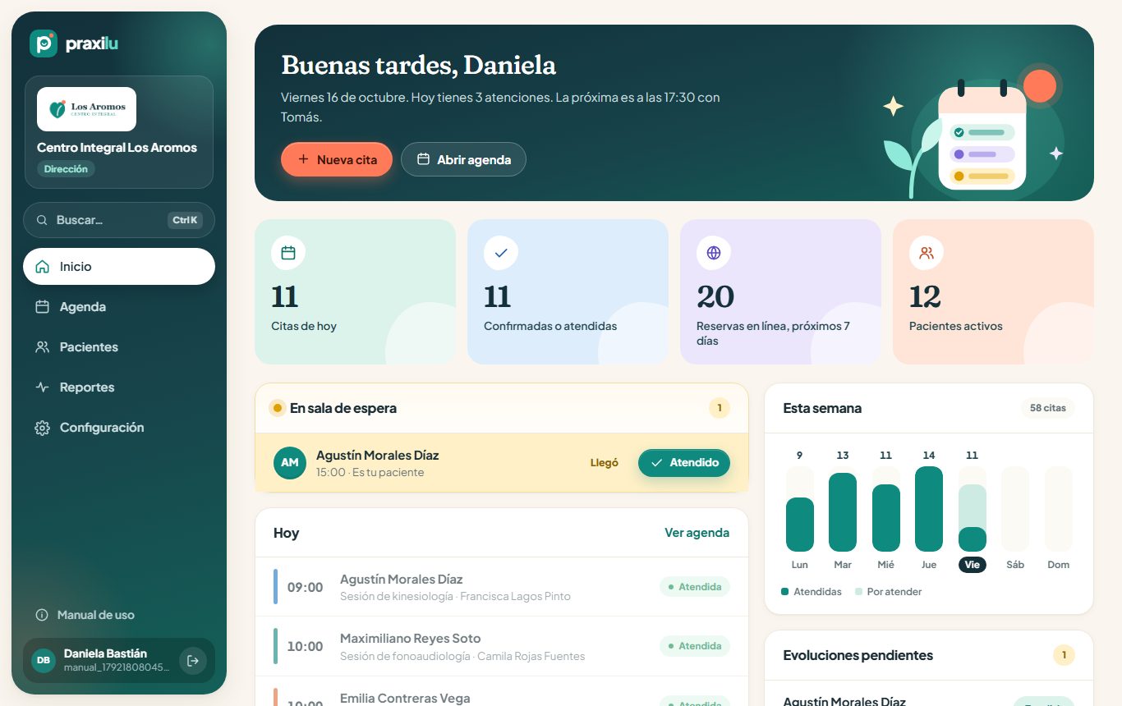
Task: Click the people icon on Pacientes activos card
Action: click(x=927, y=253)
